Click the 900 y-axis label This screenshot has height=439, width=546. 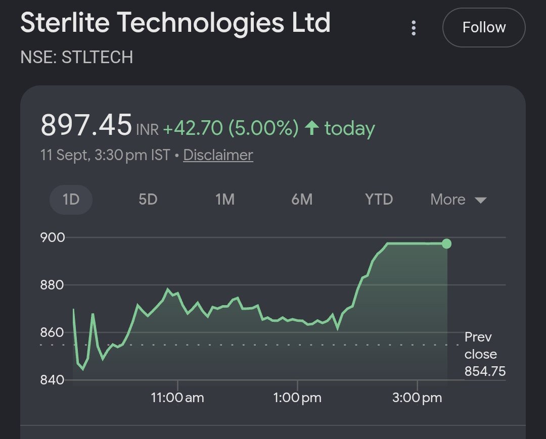coord(53,237)
